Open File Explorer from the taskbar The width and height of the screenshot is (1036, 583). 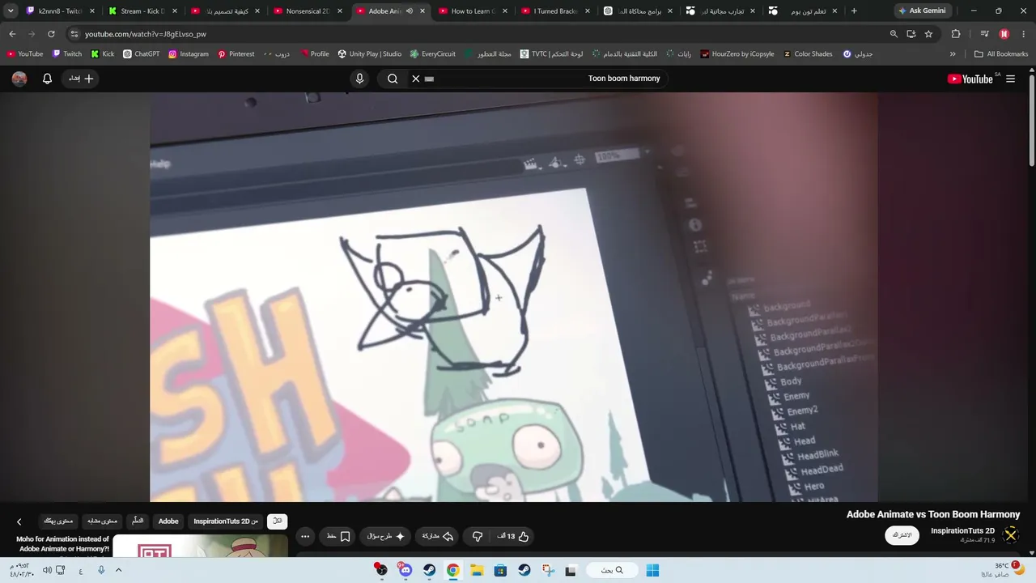coord(477,570)
